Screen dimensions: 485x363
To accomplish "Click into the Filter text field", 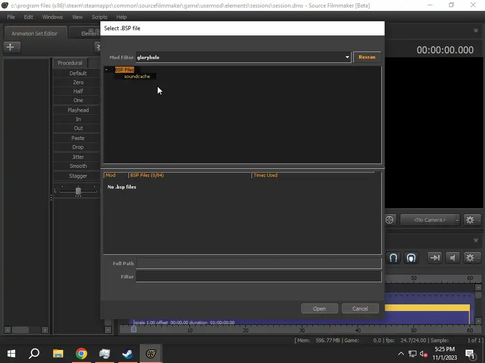I will pyautogui.click(x=259, y=277).
